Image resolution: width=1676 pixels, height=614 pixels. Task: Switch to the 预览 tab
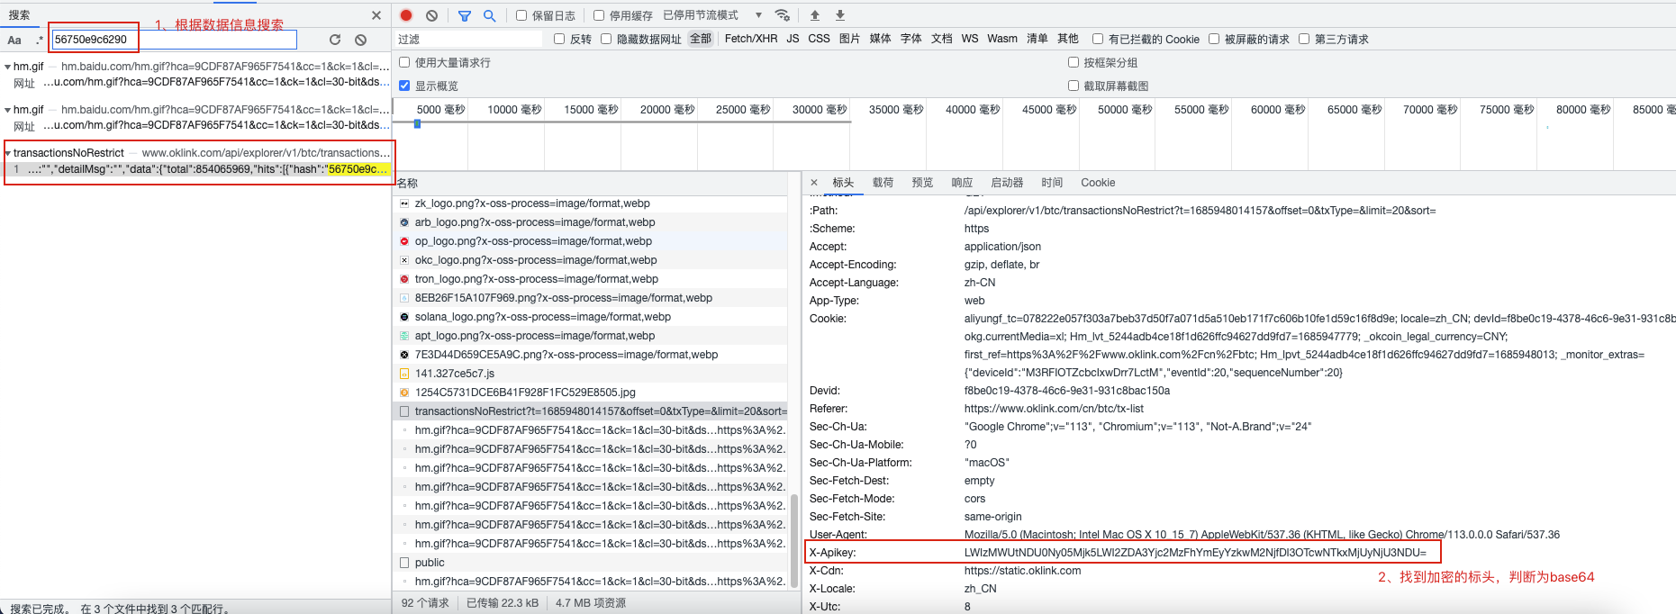[922, 183]
